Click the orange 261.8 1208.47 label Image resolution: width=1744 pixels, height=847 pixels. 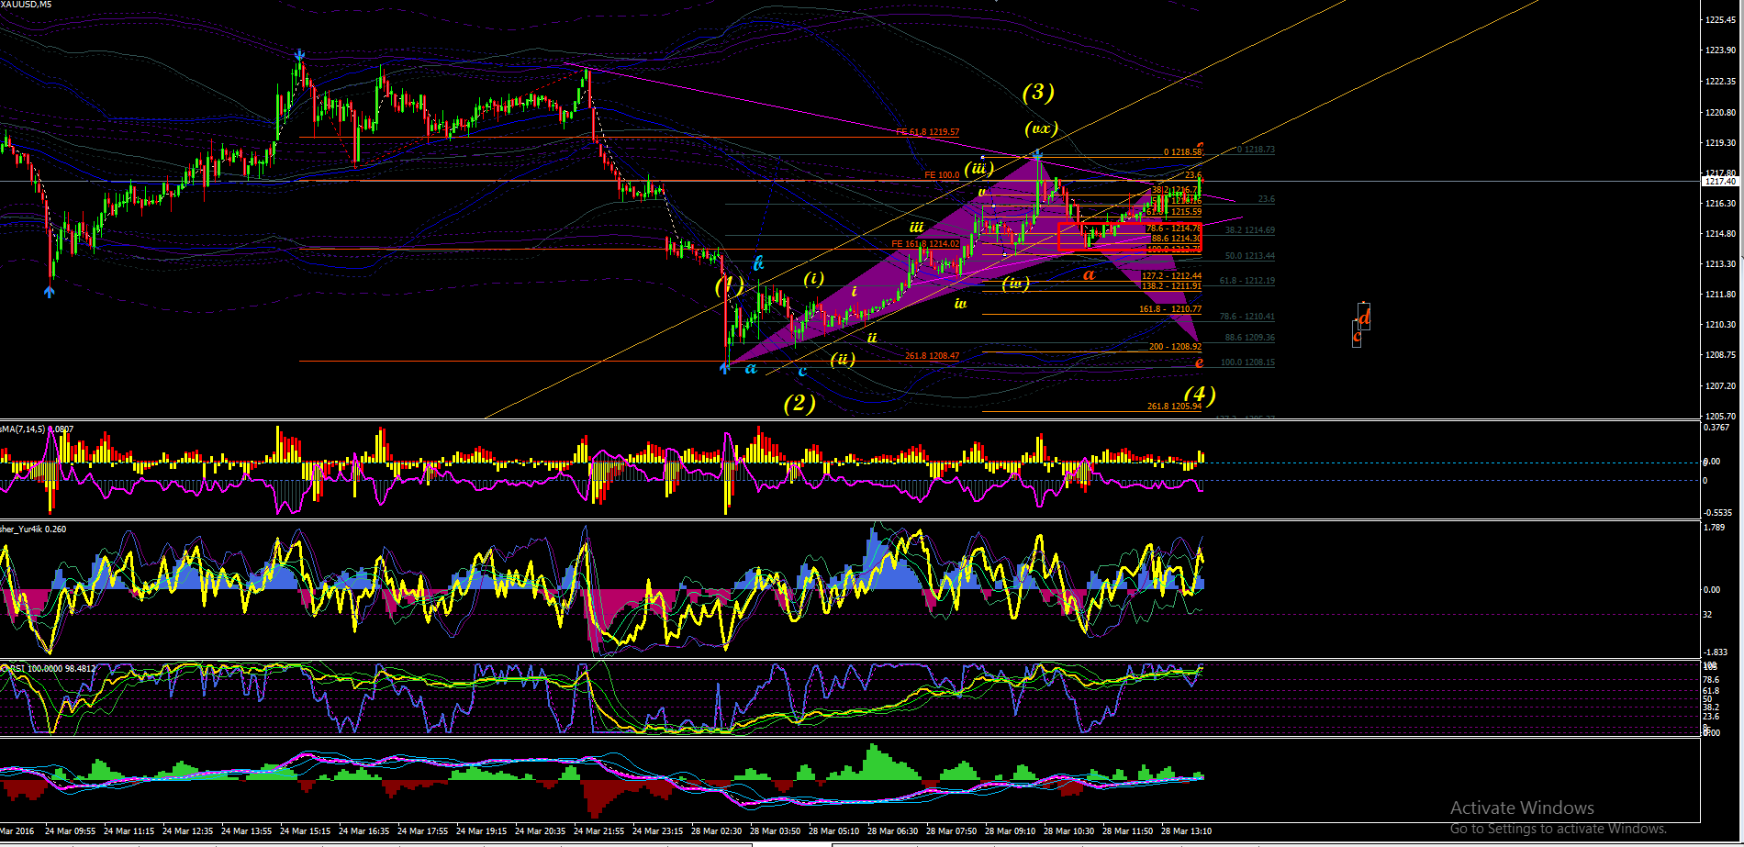pyautogui.click(x=932, y=356)
